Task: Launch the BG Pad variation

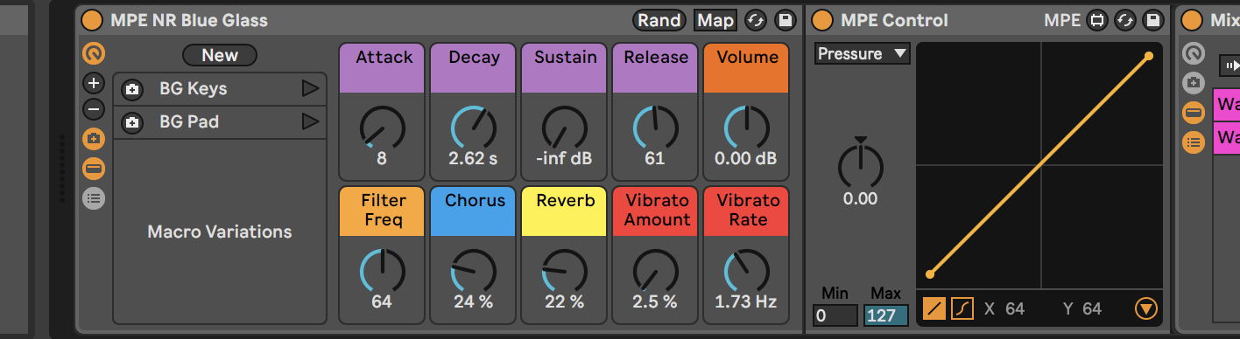Action: click(310, 122)
